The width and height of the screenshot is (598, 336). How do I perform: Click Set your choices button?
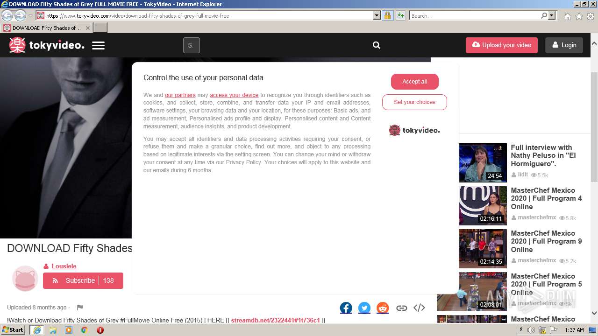tap(414, 102)
